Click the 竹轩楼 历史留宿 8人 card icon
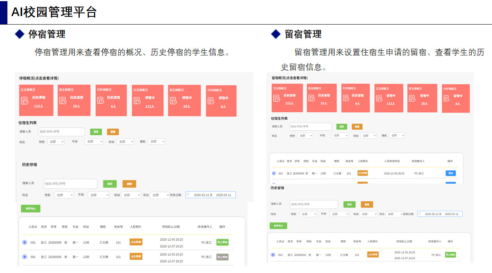492x273 pixels. (x=346, y=98)
